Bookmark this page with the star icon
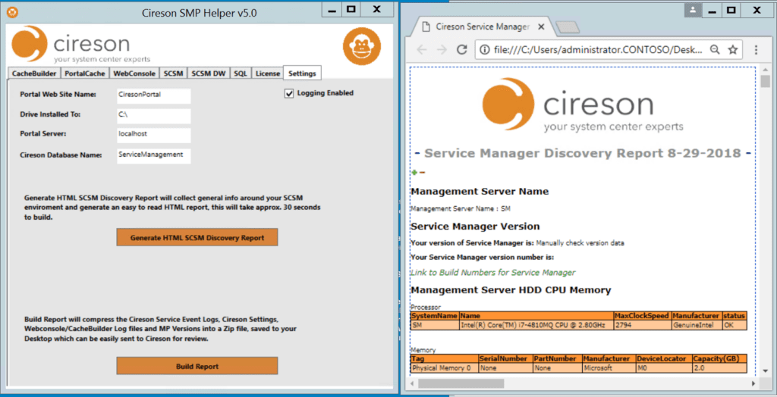The image size is (777, 397). pyautogui.click(x=732, y=49)
